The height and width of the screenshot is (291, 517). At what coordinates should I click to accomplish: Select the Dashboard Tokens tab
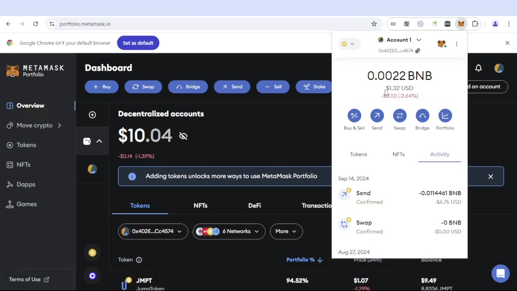[x=140, y=206]
